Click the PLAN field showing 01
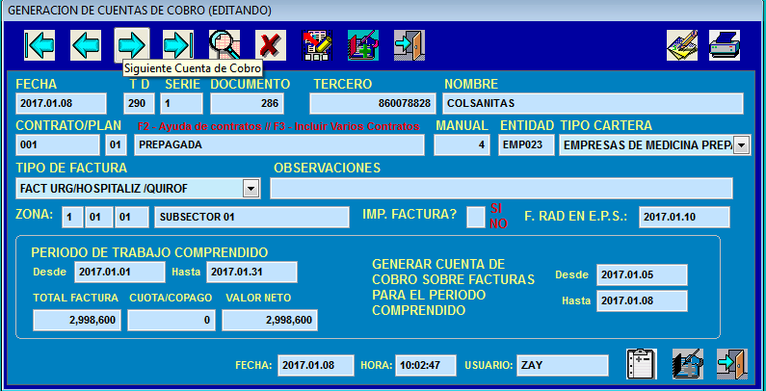Viewport: 766px width, 391px height. (117, 145)
